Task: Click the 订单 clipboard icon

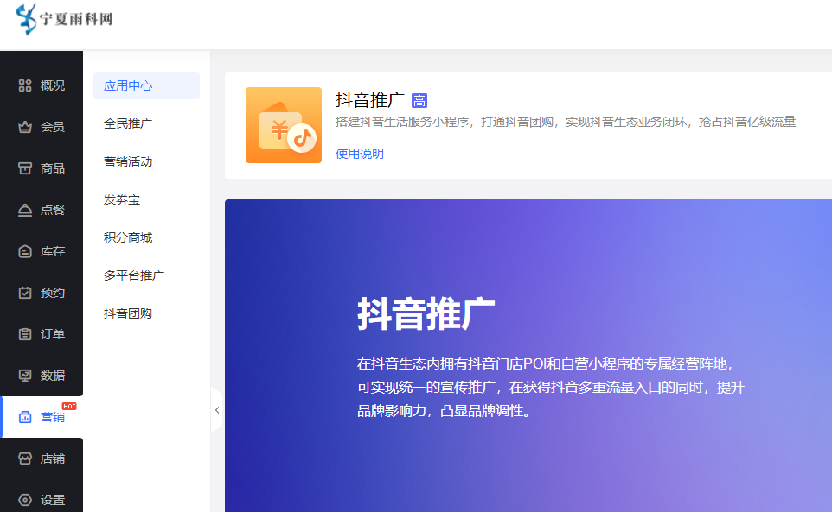Action: click(x=25, y=334)
